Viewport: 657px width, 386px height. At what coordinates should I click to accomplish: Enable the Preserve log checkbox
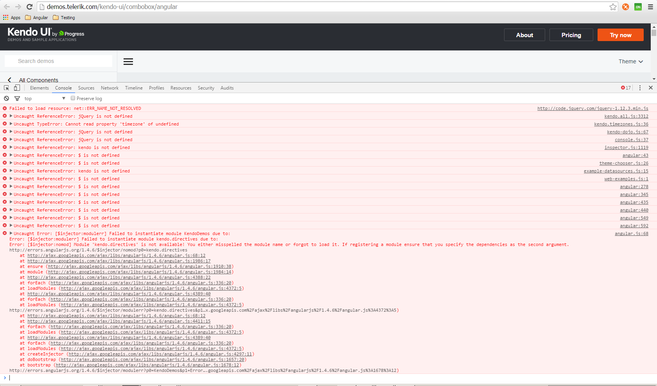73,98
